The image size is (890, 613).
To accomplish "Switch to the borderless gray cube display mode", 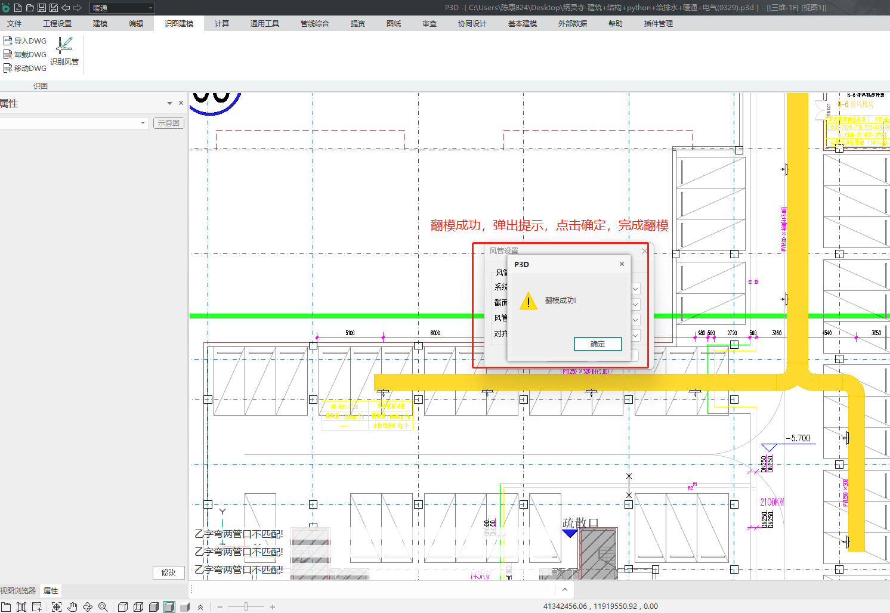I will [185, 607].
